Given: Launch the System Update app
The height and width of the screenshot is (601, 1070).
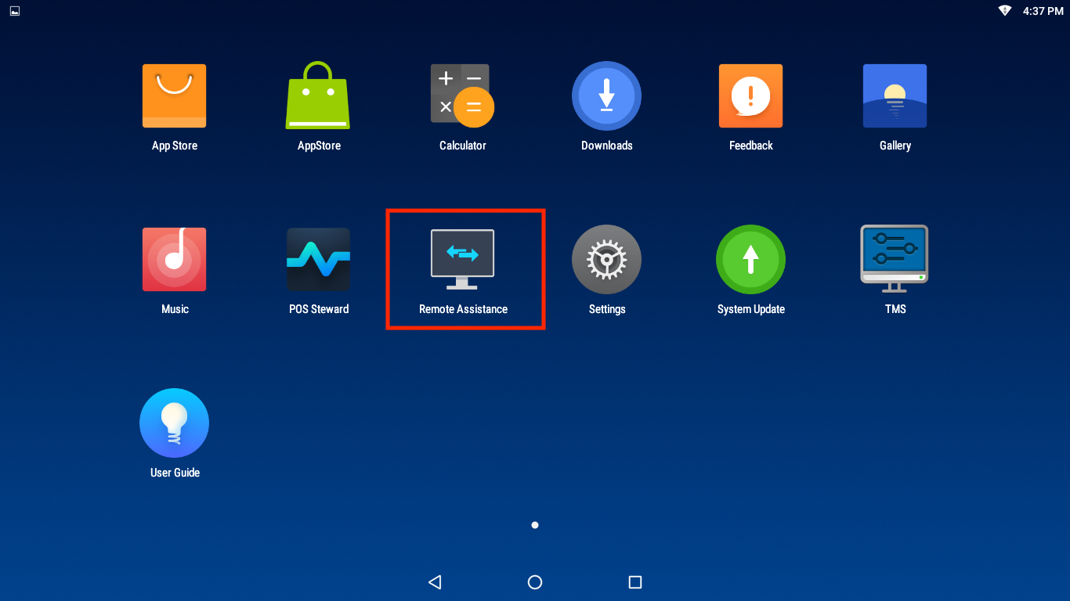Looking at the screenshot, I should point(750,259).
